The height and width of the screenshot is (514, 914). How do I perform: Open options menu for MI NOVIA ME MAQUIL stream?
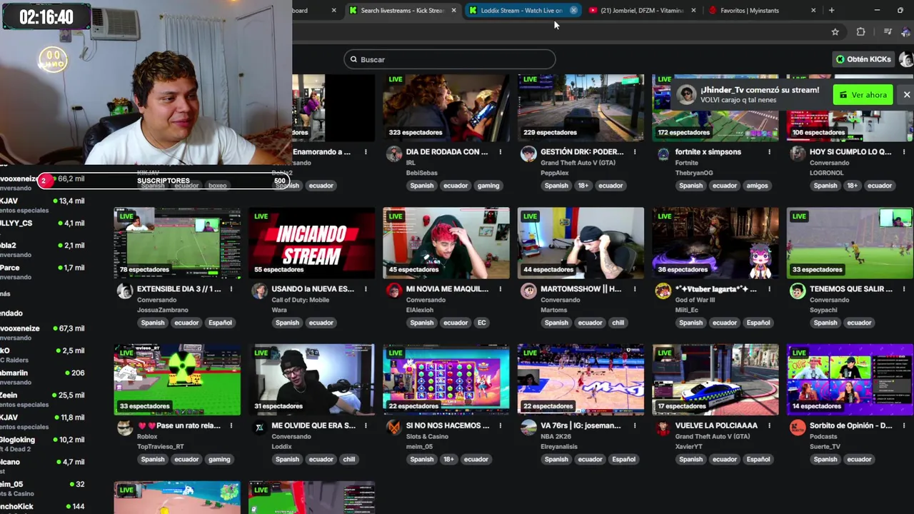tap(500, 289)
